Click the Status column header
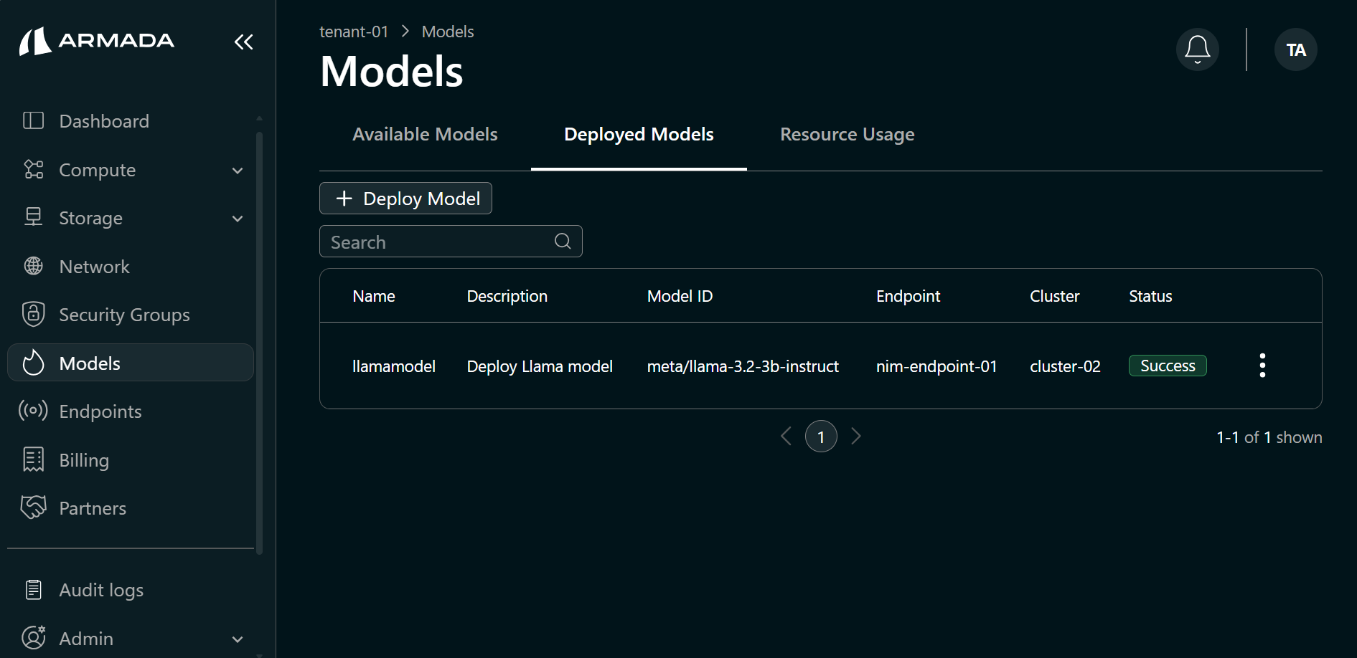 [x=1150, y=296]
